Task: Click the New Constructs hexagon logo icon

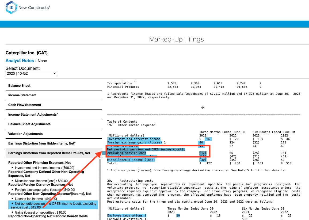Action: pyautogui.click(x=12, y=7)
